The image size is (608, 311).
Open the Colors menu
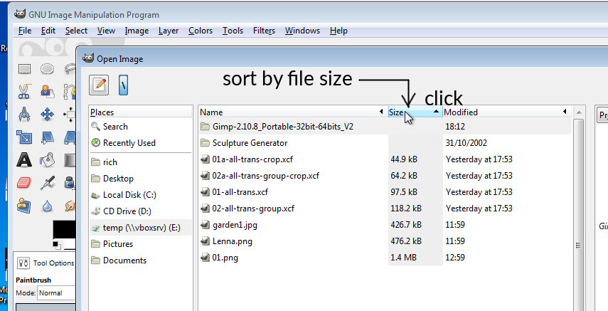pyautogui.click(x=201, y=31)
